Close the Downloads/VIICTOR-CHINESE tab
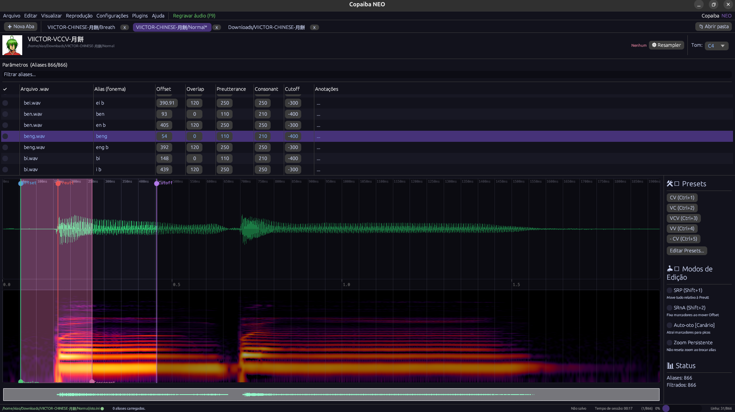This screenshot has height=412, width=735. [x=314, y=27]
